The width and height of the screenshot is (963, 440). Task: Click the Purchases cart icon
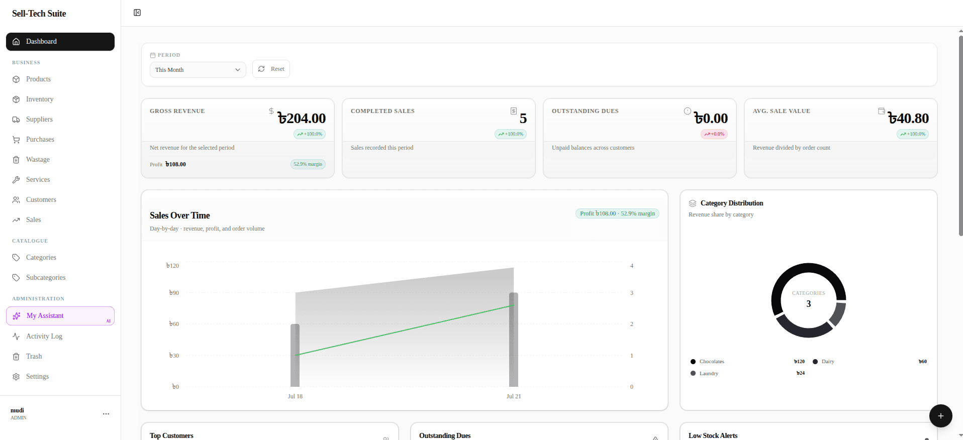16,140
